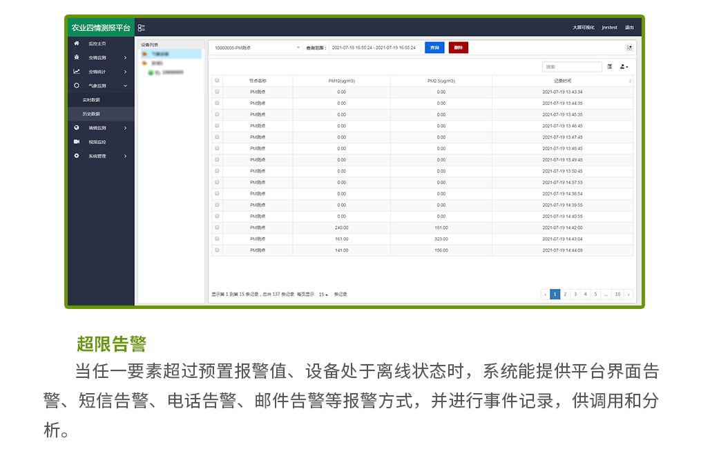This screenshot has width=710, height=449.
Task: Click the bug icon for 虫情监测
Action: pyautogui.click(x=77, y=57)
